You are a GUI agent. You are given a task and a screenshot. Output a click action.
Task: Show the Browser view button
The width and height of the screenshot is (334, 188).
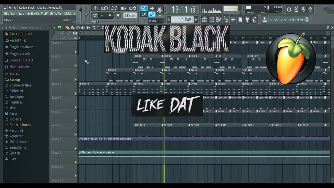(x=226, y=19)
